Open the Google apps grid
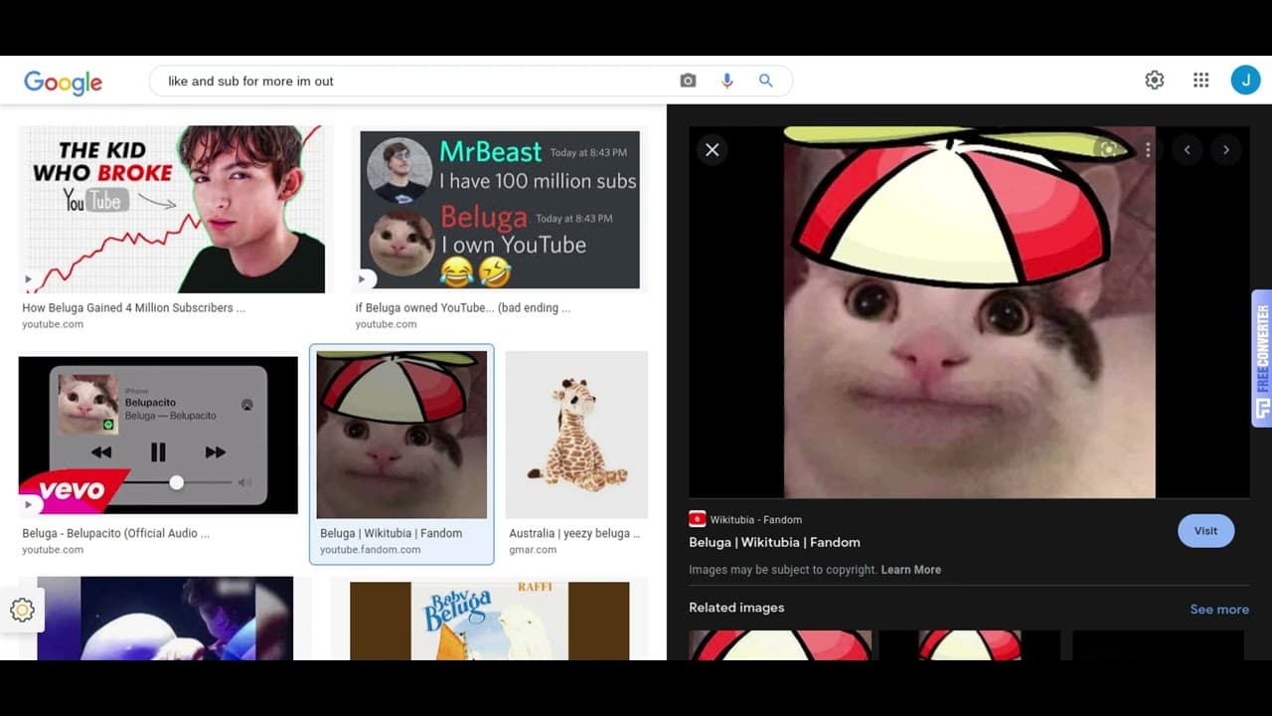This screenshot has height=716, width=1272. [1200, 81]
